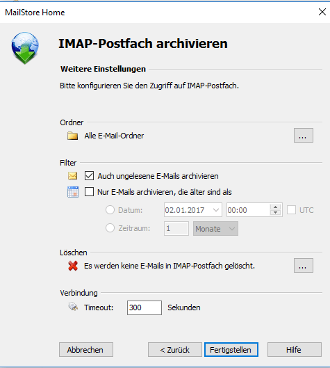Viewport: 330px width, 368px height.
Task: Click the yellow folder icon under Ordner
Action: [73, 136]
